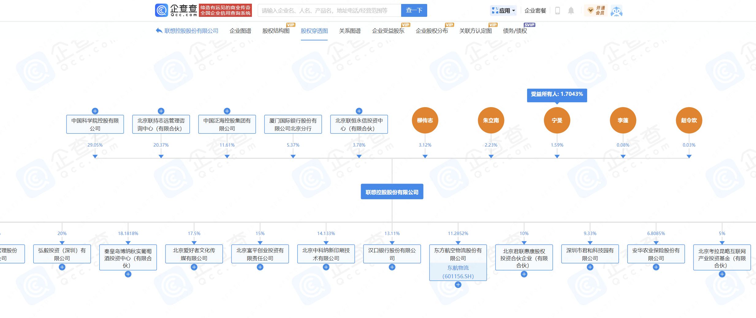Open the 企业股权分布 tab

click(432, 31)
